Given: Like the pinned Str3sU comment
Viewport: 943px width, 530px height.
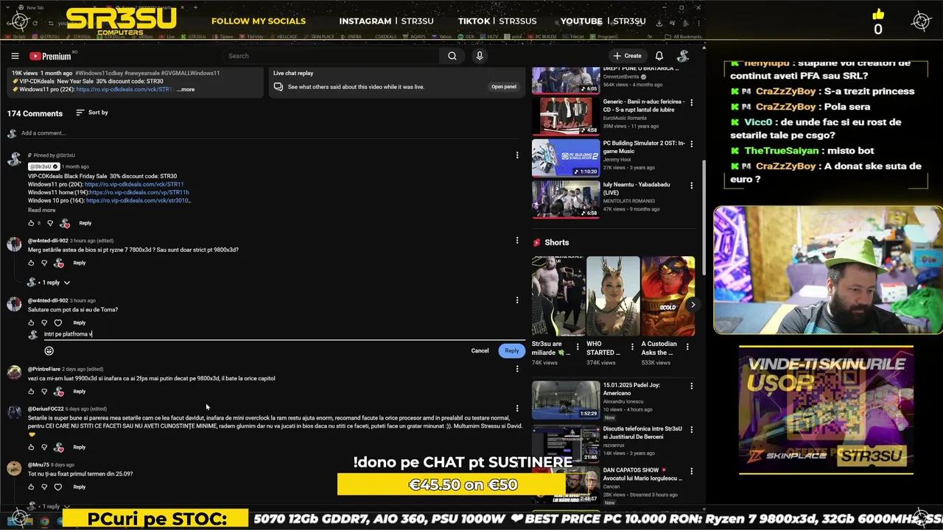Looking at the screenshot, I should click(x=31, y=223).
